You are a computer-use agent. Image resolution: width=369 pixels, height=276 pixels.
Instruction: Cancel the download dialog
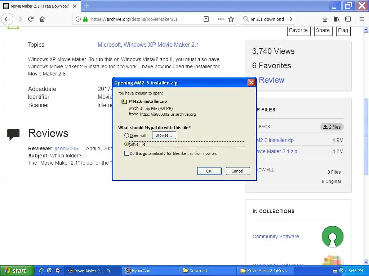tap(238, 171)
